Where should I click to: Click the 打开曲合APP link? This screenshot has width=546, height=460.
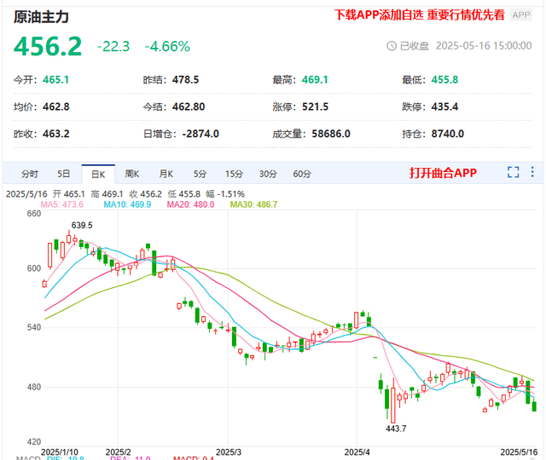442,173
